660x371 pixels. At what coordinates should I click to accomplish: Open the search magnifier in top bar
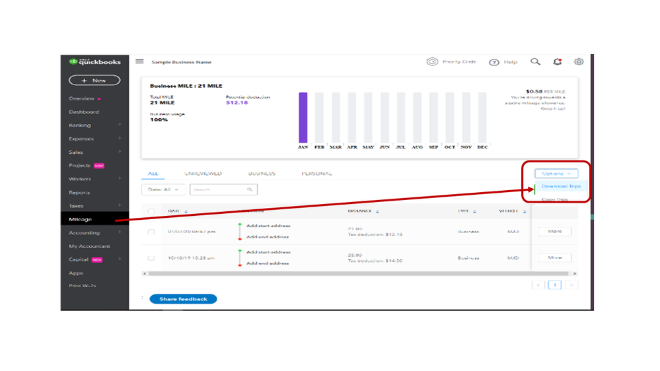[x=535, y=61]
